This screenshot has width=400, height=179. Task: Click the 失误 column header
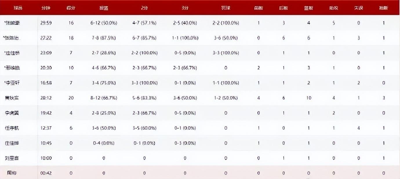click(x=359, y=8)
